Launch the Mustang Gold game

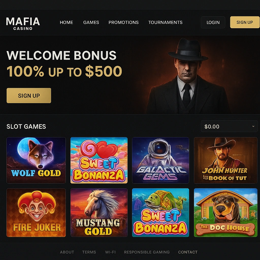pos(99,213)
